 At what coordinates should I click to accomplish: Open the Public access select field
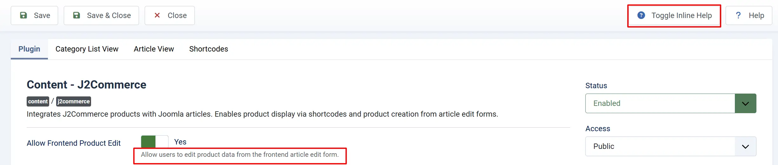(x=671, y=146)
